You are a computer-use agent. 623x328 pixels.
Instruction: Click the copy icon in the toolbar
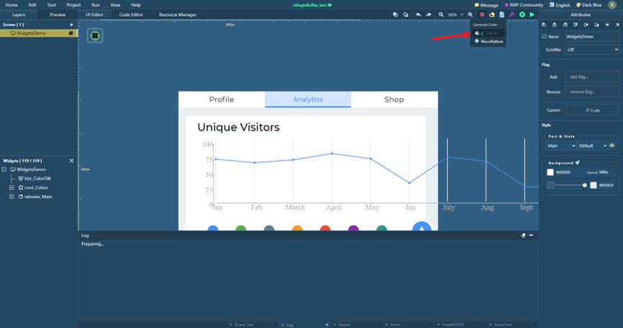tap(395, 14)
